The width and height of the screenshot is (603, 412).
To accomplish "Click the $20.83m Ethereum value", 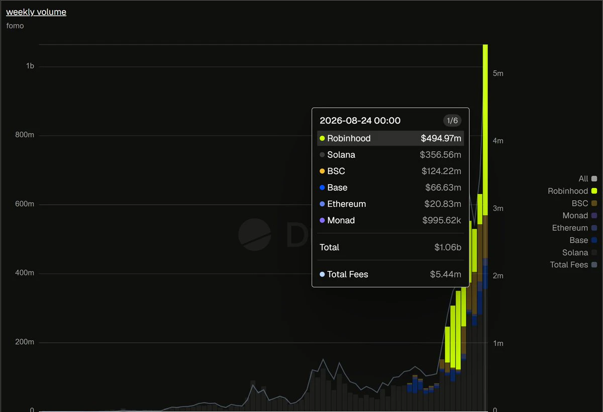I will 443,204.
